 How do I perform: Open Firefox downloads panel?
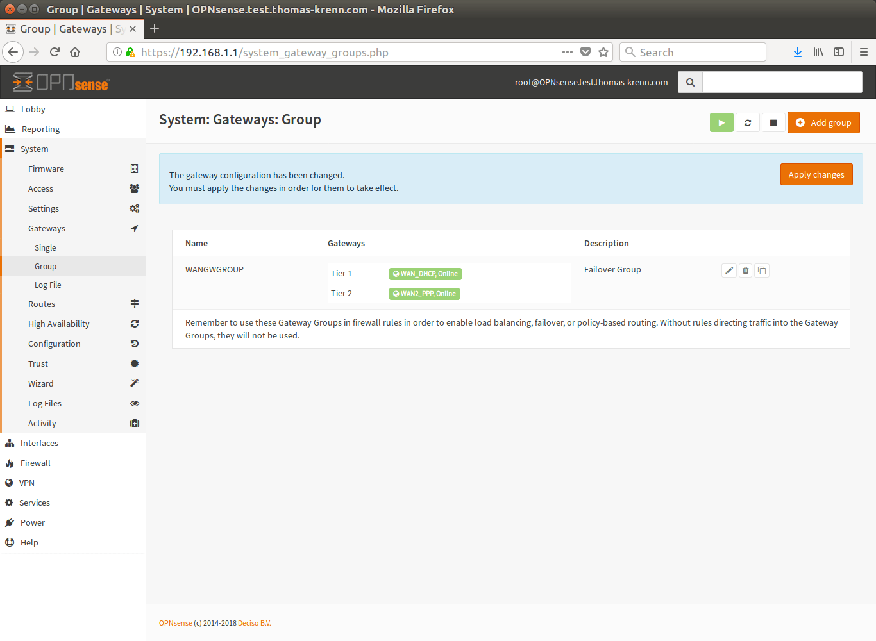pyautogui.click(x=798, y=53)
